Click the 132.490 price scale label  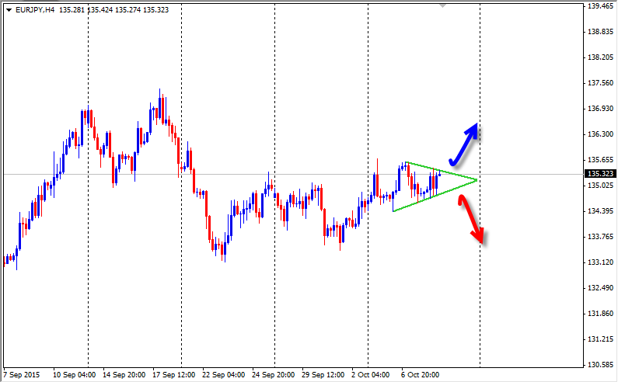[x=600, y=287]
